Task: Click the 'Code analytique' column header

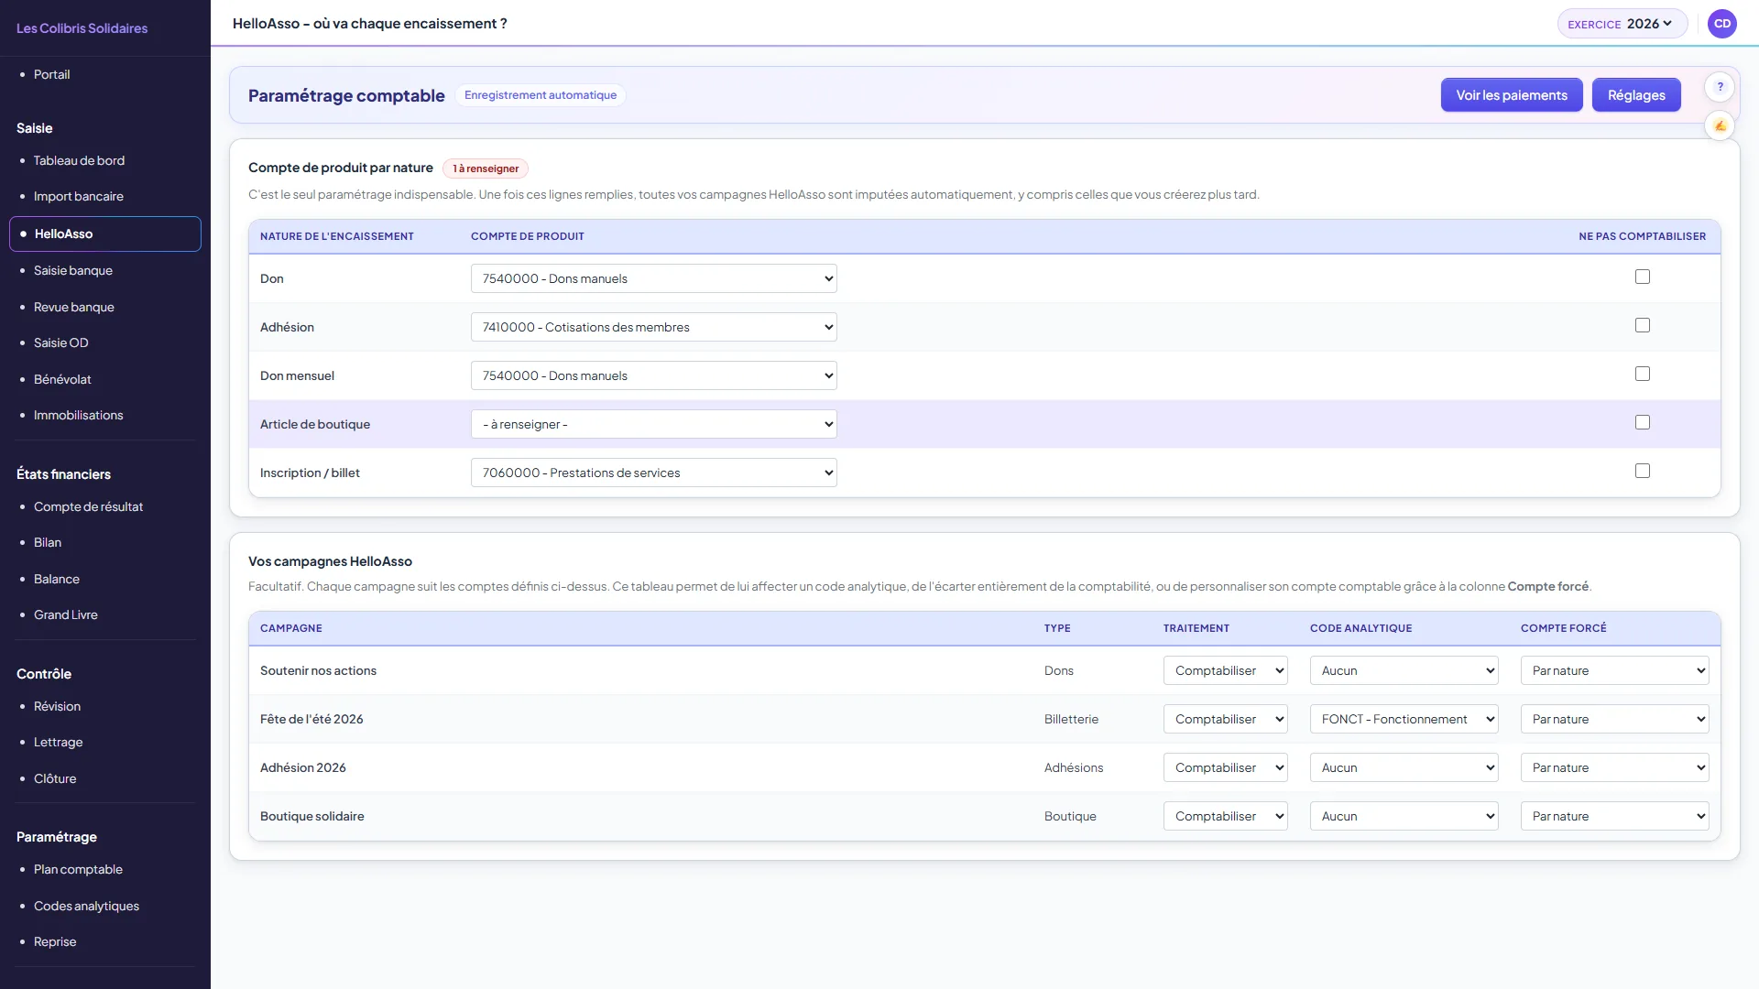Action: [1360, 628]
